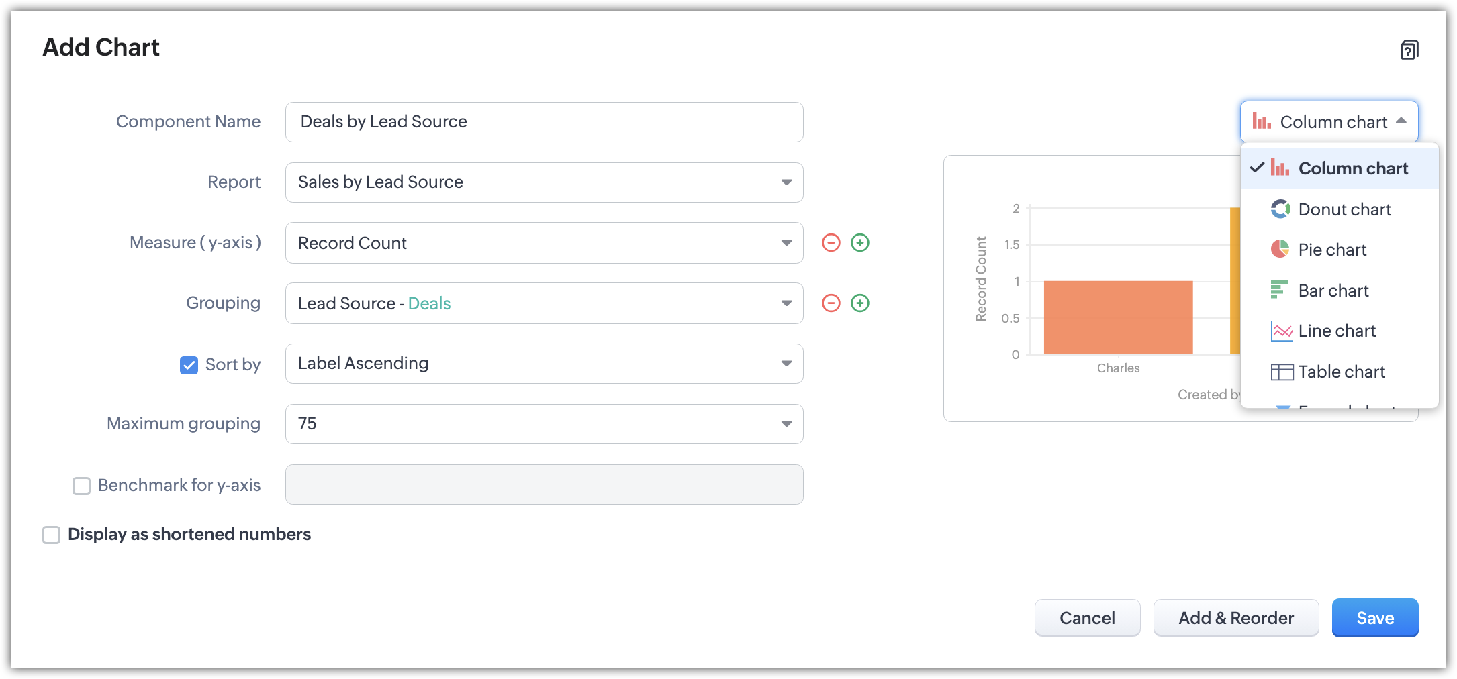Viewport: 1457px width, 679px height.
Task: Tick Display as shortened numbers checkbox
Action: click(52, 535)
